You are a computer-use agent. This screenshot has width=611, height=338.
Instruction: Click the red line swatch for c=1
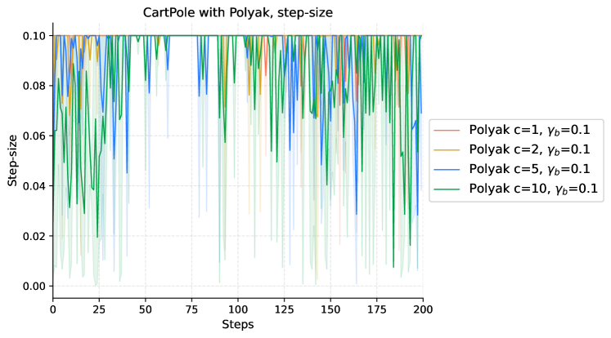coord(447,131)
